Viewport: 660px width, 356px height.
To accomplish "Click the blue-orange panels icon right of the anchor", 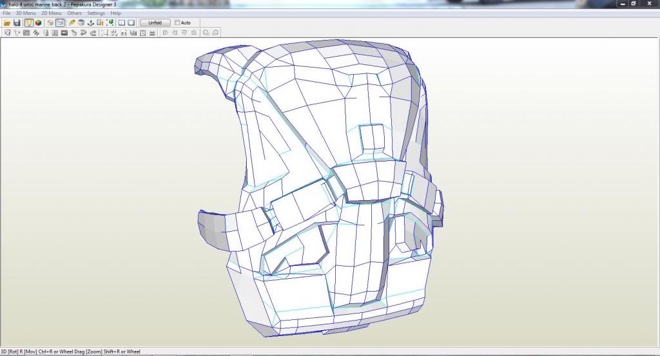I will pyautogui.click(x=100, y=23).
